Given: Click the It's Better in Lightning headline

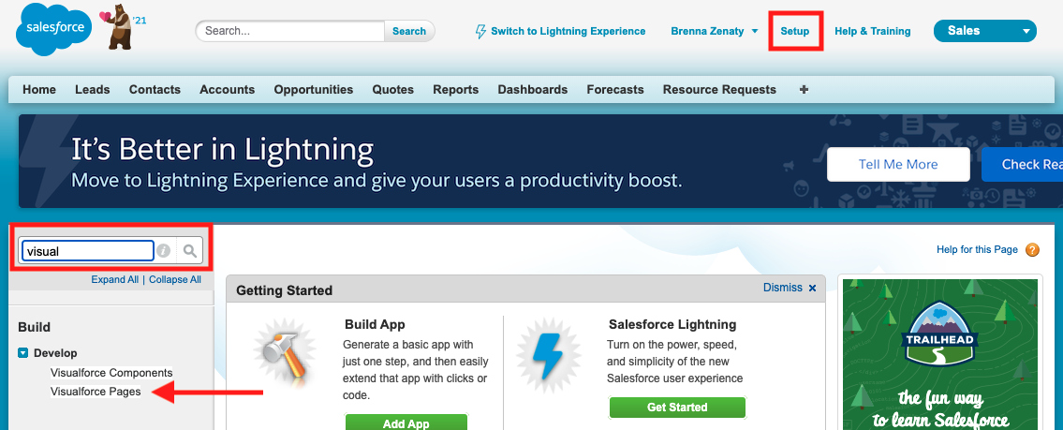Looking at the screenshot, I should [222, 150].
